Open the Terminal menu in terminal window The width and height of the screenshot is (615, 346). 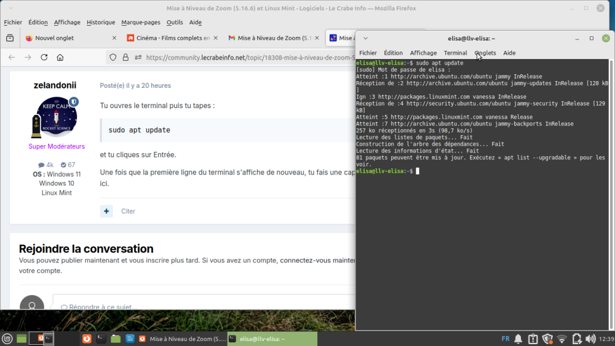456,53
